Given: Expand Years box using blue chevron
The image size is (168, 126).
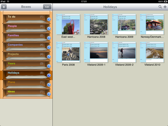Looking at the screenshot, I should click(x=49, y=66).
